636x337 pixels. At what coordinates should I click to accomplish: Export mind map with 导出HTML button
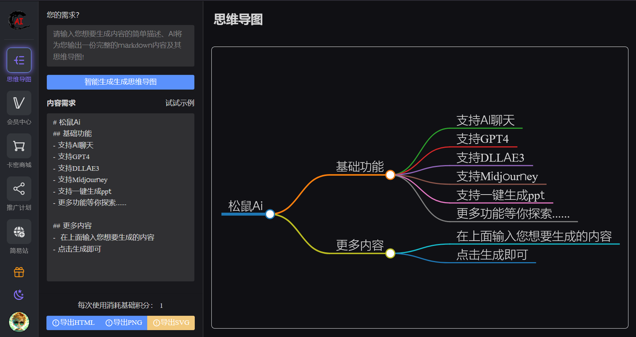point(73,323)
